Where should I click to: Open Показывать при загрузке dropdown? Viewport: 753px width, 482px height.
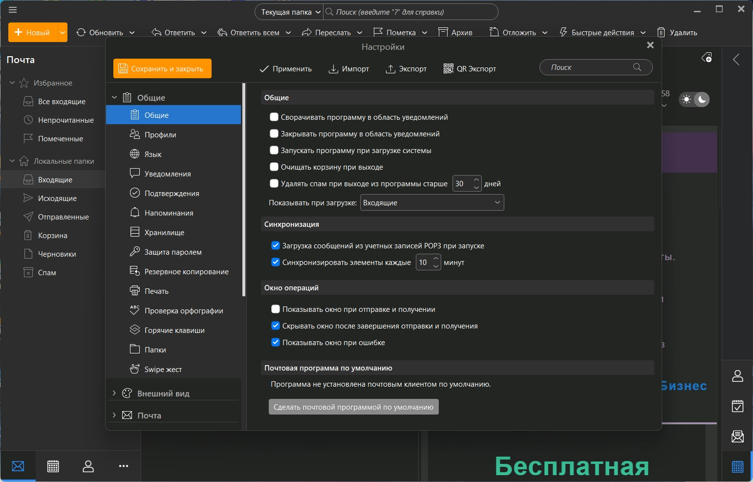point(432,203)
